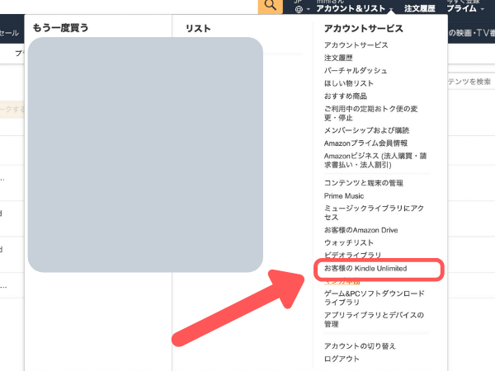Open お客様のAmazon Drive
The width and height of the screenshot is (495, 371).
pyautogui.click(x=361, y=230)
